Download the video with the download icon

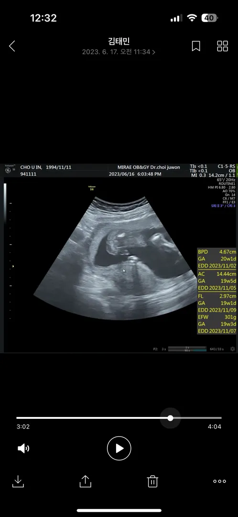(x=18, y=482)
